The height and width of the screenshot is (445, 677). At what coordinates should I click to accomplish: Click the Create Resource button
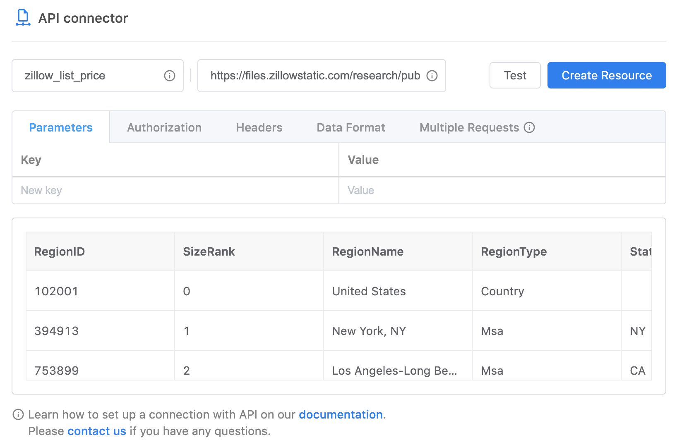[606, 75]
